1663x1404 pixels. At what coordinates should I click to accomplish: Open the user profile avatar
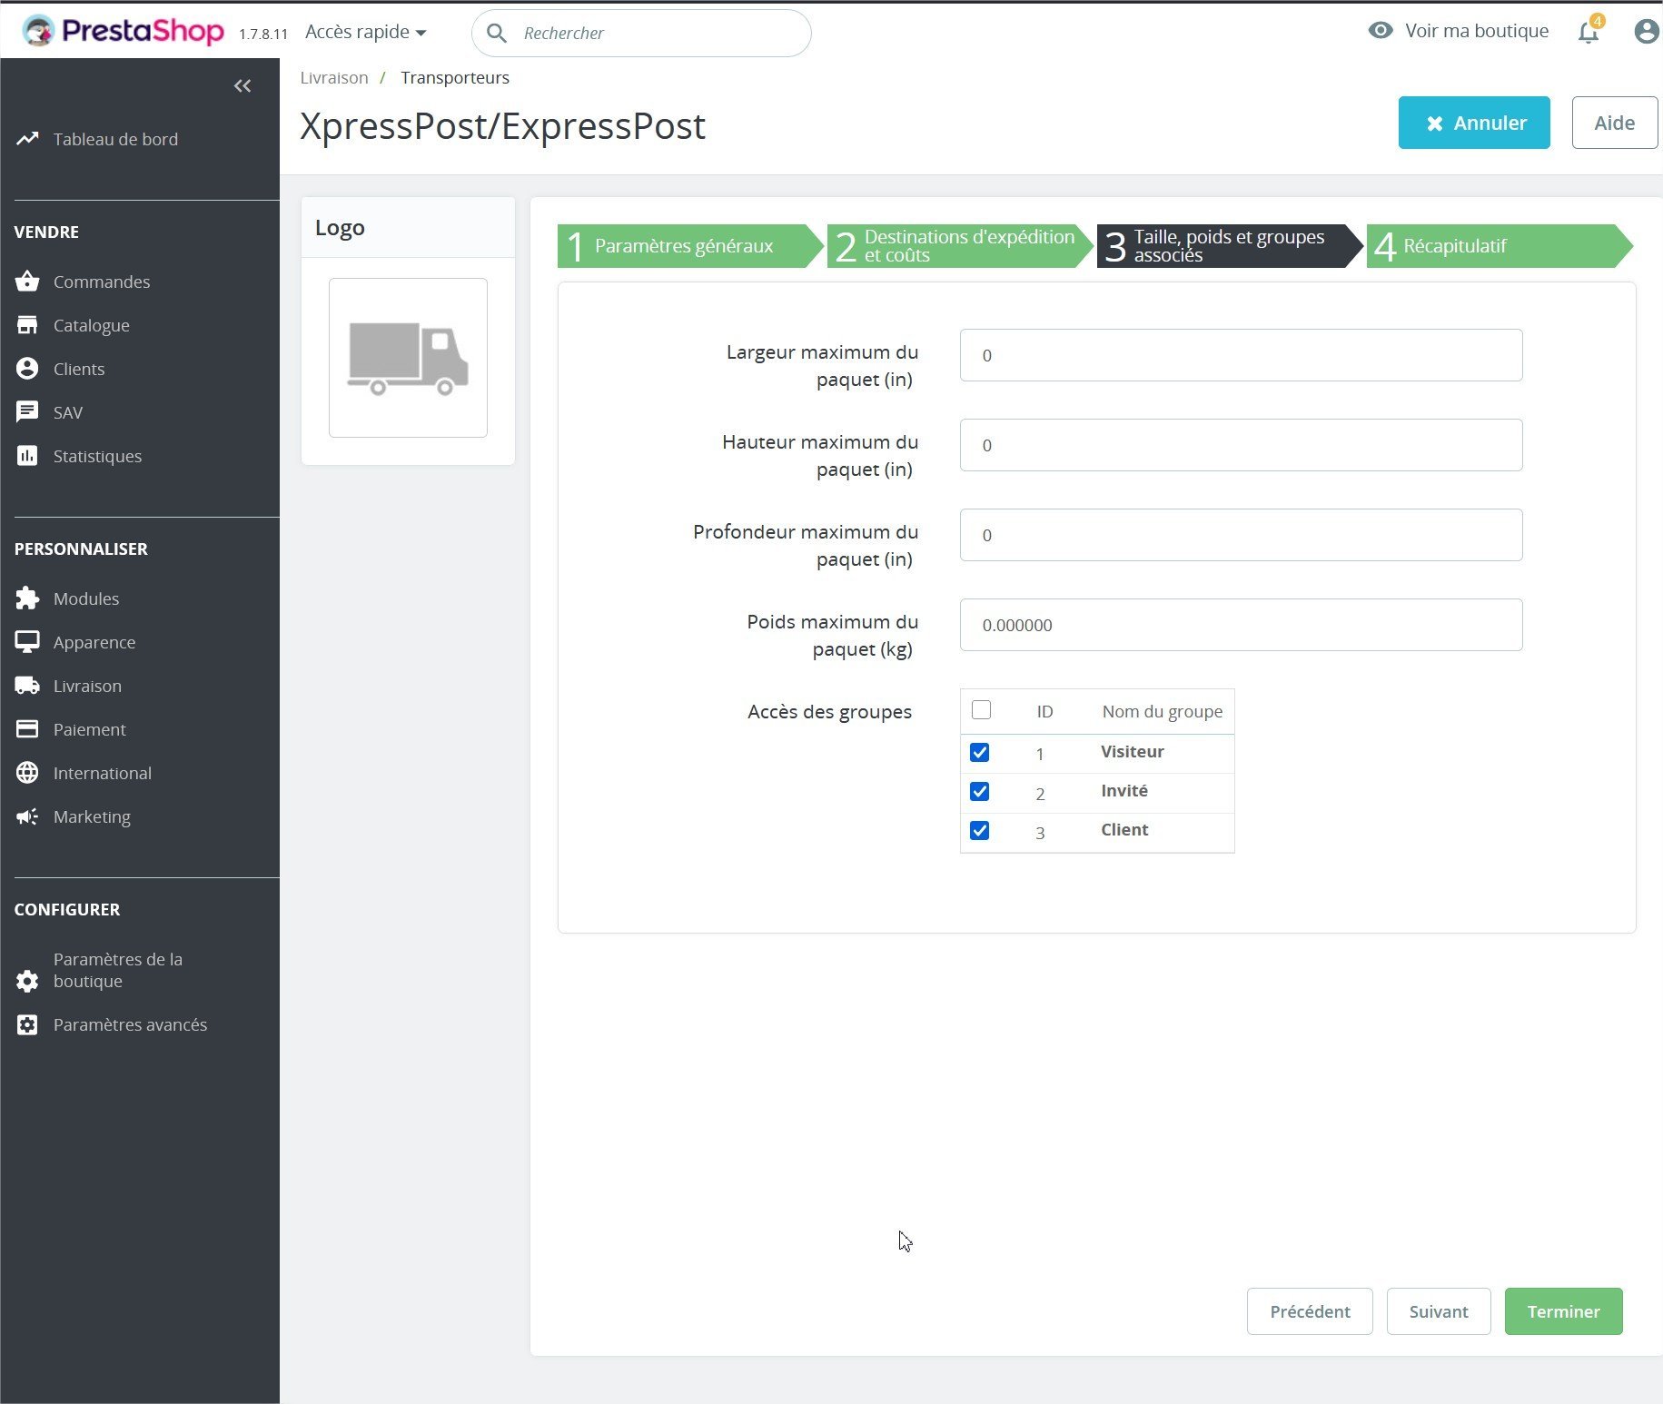1646,32
